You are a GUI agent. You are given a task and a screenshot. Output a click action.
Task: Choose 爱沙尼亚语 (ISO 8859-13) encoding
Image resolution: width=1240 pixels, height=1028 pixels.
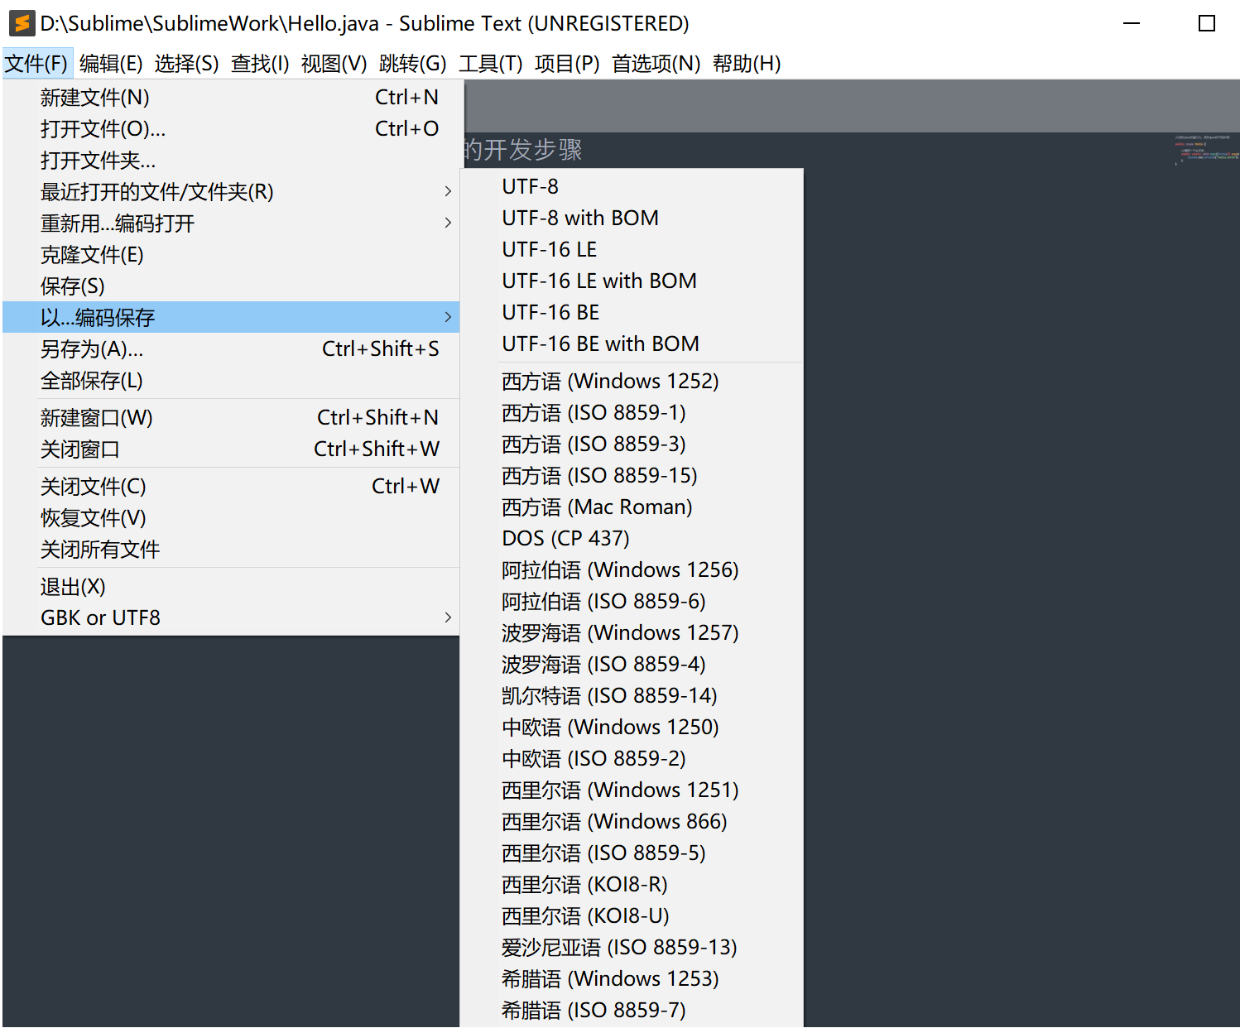pyautogui.click(x=632, y=948)
